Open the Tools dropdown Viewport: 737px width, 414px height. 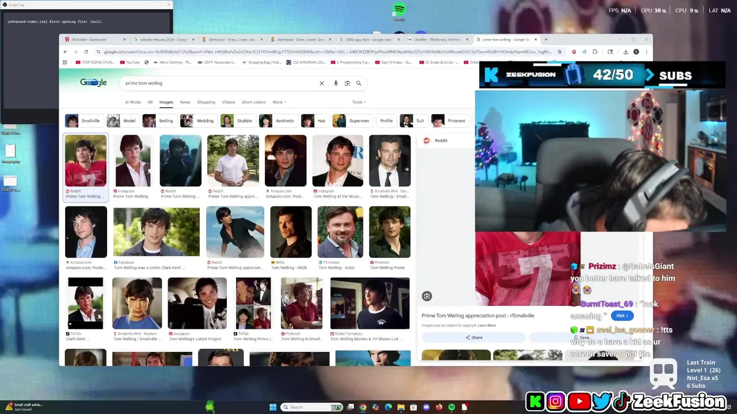[359, 102]
